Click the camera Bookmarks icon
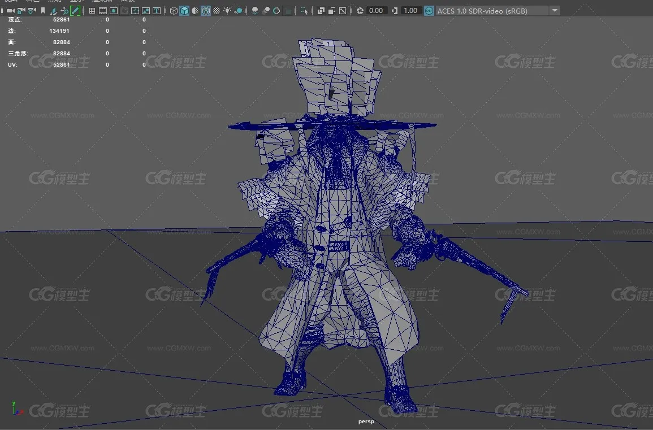The height and width of the screenshot is (430, 653). tap(43, 11)
